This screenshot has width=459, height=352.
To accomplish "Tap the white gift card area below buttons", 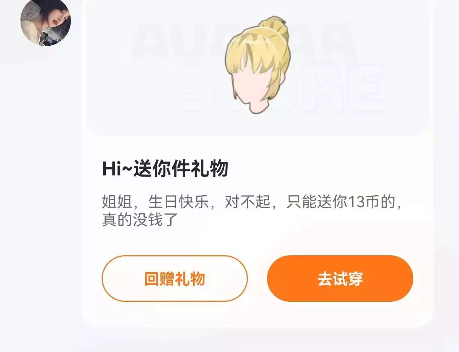I will click(x=257, y=314).
